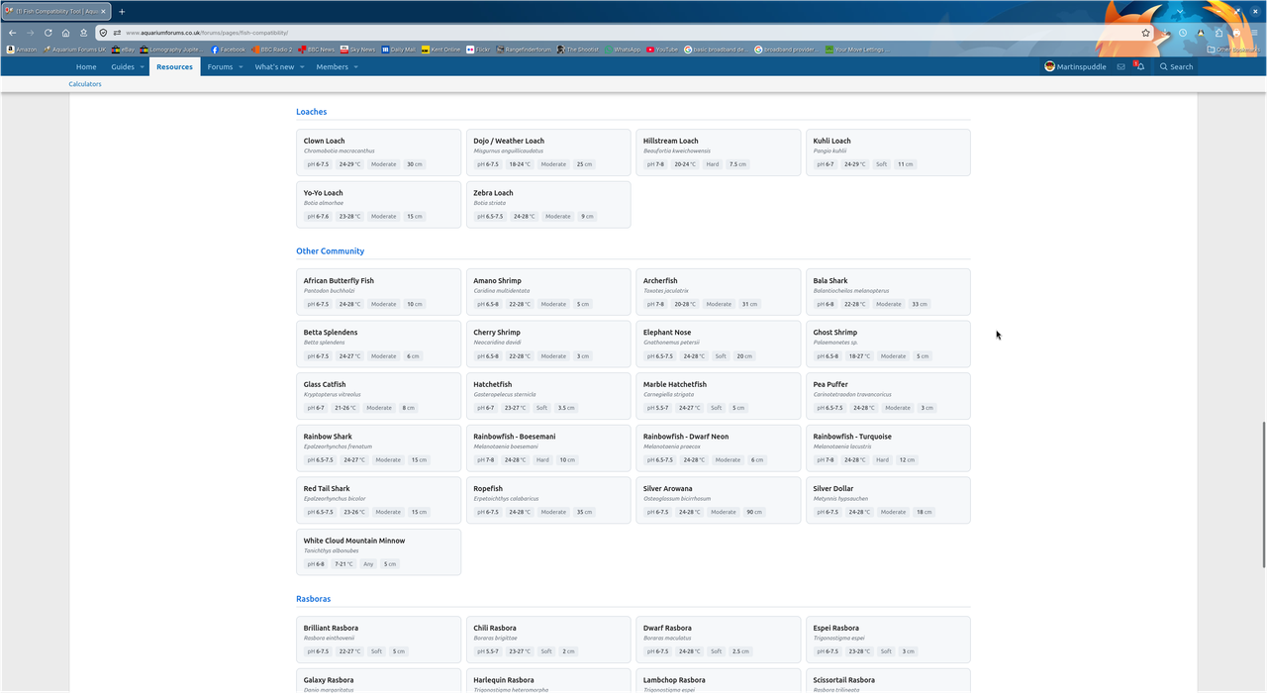This screenshot has width=1267, height=693.
Task: Go back to the previous page
Action: click(x=12, y=33)
